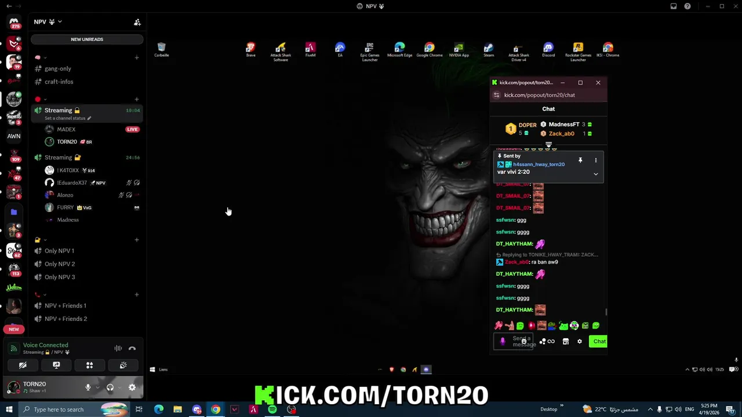Screen dimensions: 742x417
Task: Select the Streaming channel showing 10:04
Action: pyautogui.click(x=87, y=114)
